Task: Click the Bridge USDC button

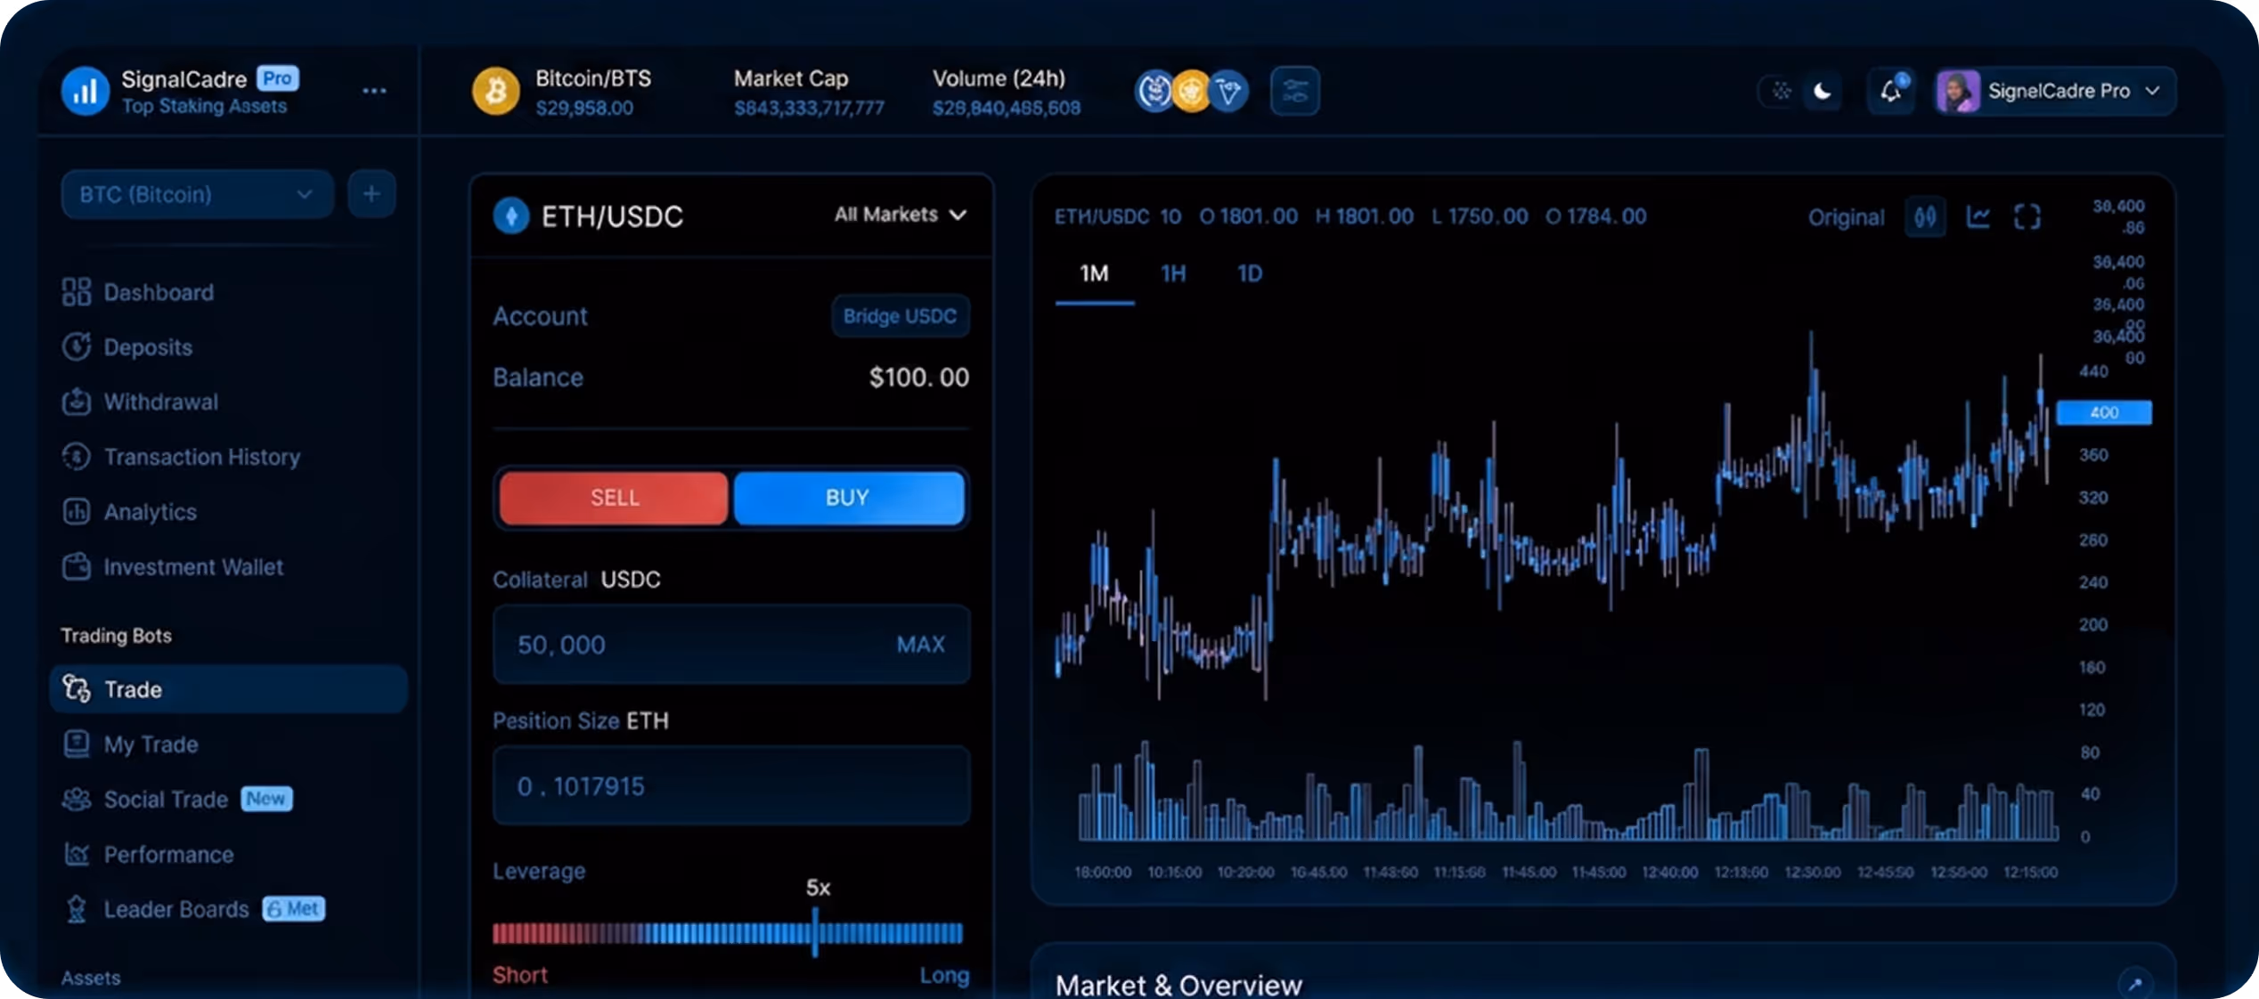Action: tap(900, 316)
